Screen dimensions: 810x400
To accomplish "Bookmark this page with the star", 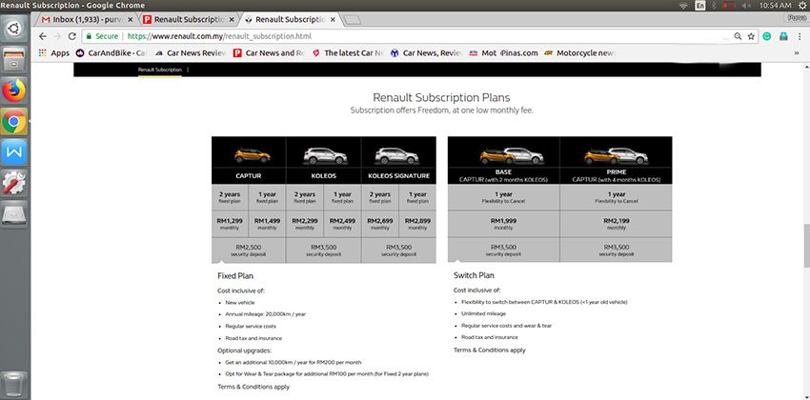I will [x=751, y=36].
